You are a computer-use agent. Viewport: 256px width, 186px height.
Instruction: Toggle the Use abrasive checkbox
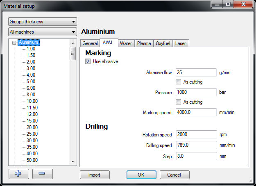point(88,61)
